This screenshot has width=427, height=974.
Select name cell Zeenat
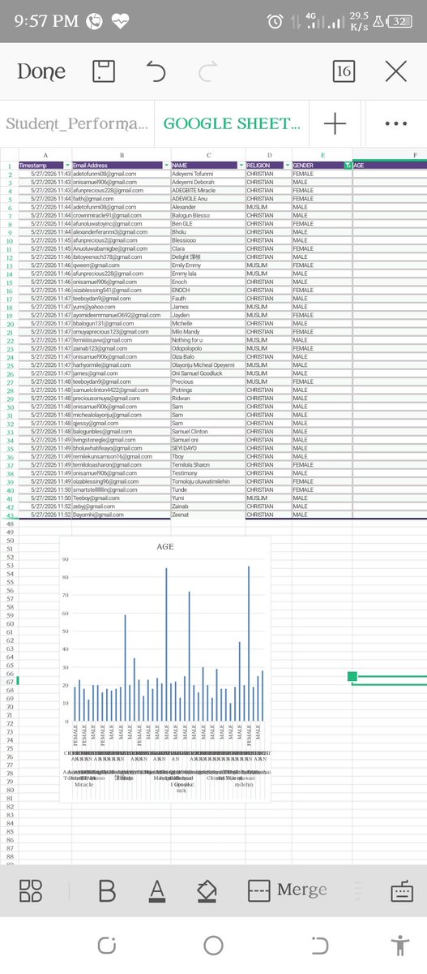pyautogui.click(x=208, y=515)
